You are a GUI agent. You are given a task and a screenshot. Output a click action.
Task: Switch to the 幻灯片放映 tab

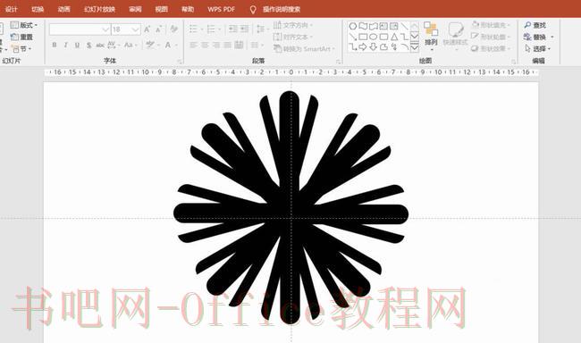100,9
